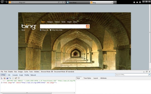Click the search magnifier in address bar
The width and height of the screenshot is (151, 94).
(59, 2)
